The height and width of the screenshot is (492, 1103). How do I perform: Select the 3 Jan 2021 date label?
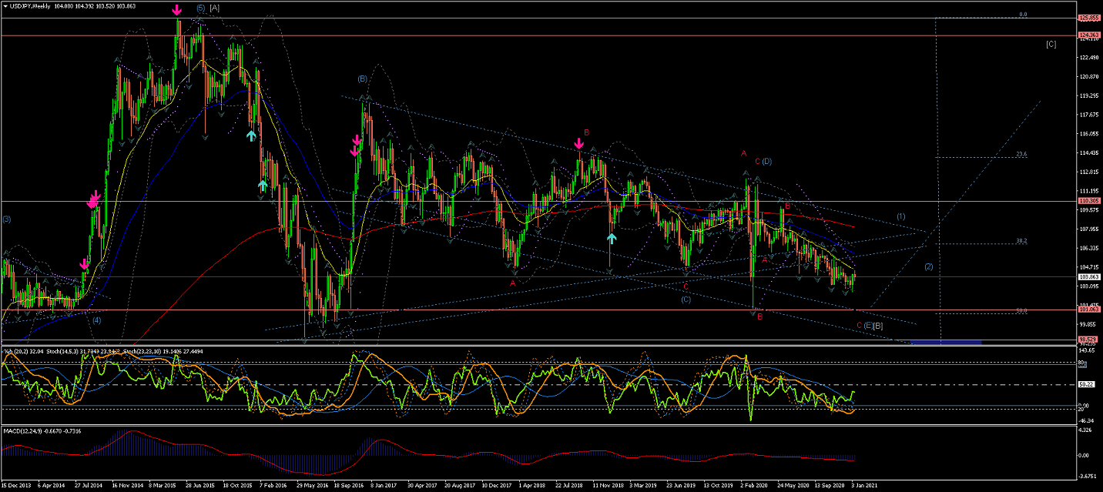point(863,487)
